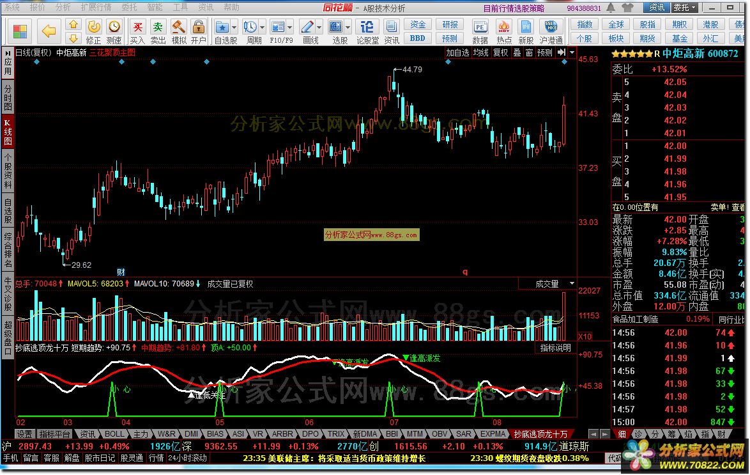Screen dimensions: 750x475
Task: Click the 设置 settings button
Action: 24,434
